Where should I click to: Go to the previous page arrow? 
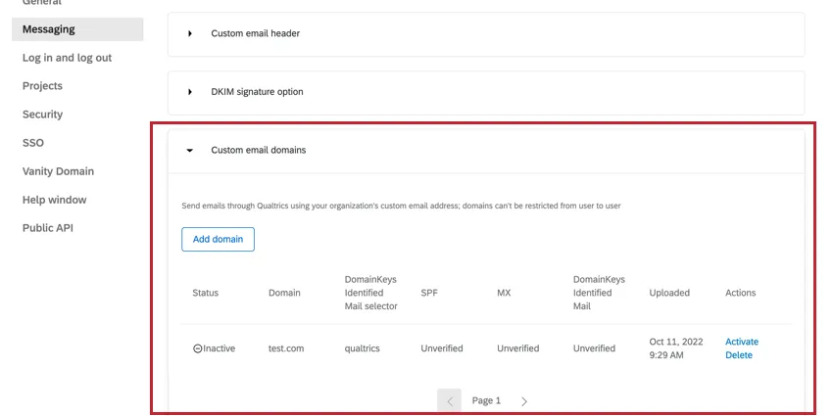tap(450, 401)
